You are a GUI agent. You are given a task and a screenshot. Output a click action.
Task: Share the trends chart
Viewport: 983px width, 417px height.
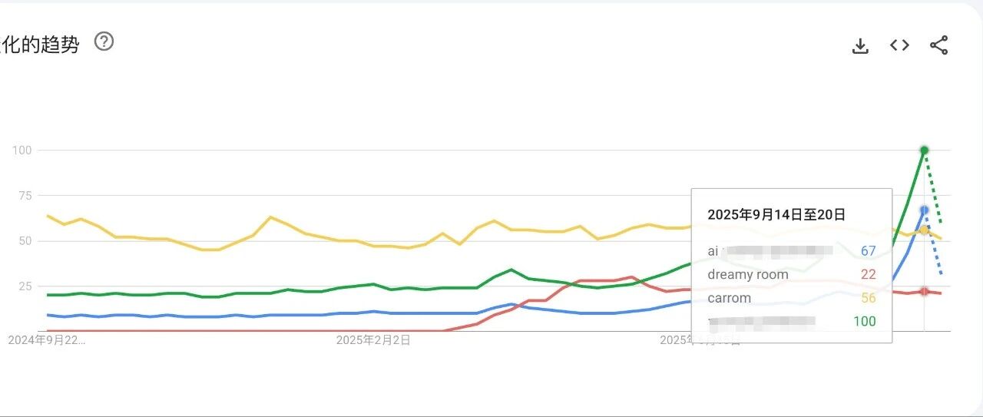pyautogui.click(x=939, y=45)
